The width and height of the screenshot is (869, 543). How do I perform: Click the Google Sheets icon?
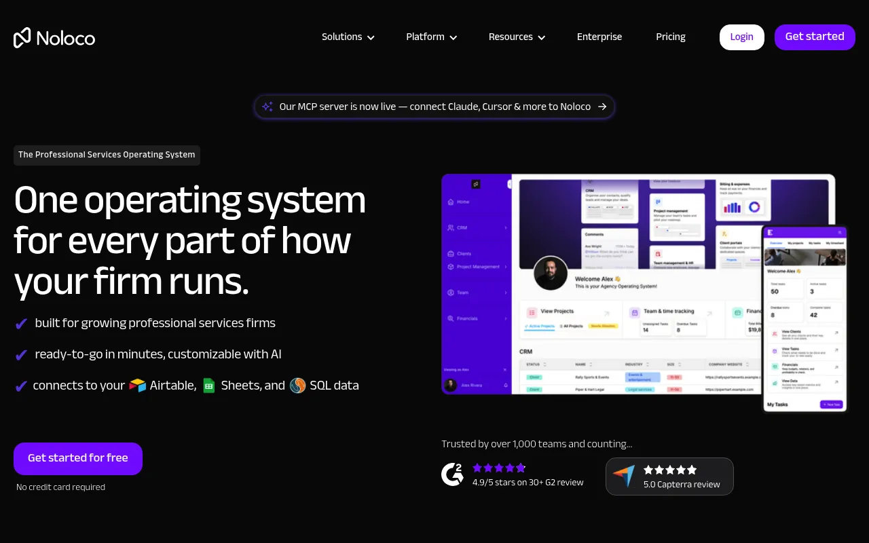[209, 386]
